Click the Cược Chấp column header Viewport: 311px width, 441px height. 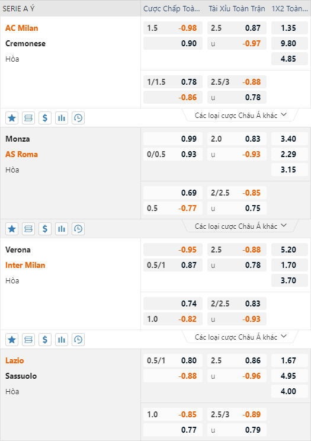[172, 9]
